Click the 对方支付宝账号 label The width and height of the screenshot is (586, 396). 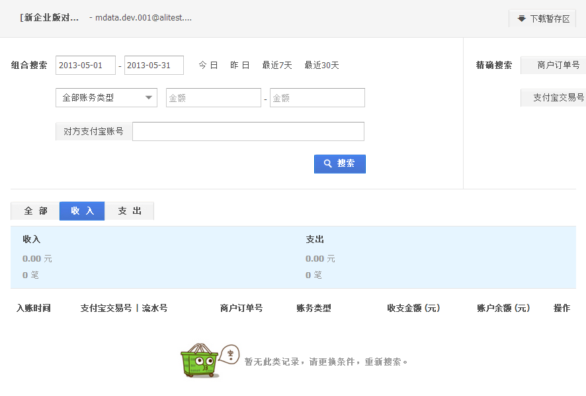pos(93,131)
